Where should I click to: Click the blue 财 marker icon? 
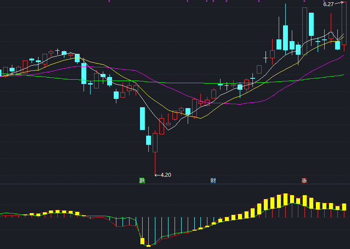click(213, 180)
